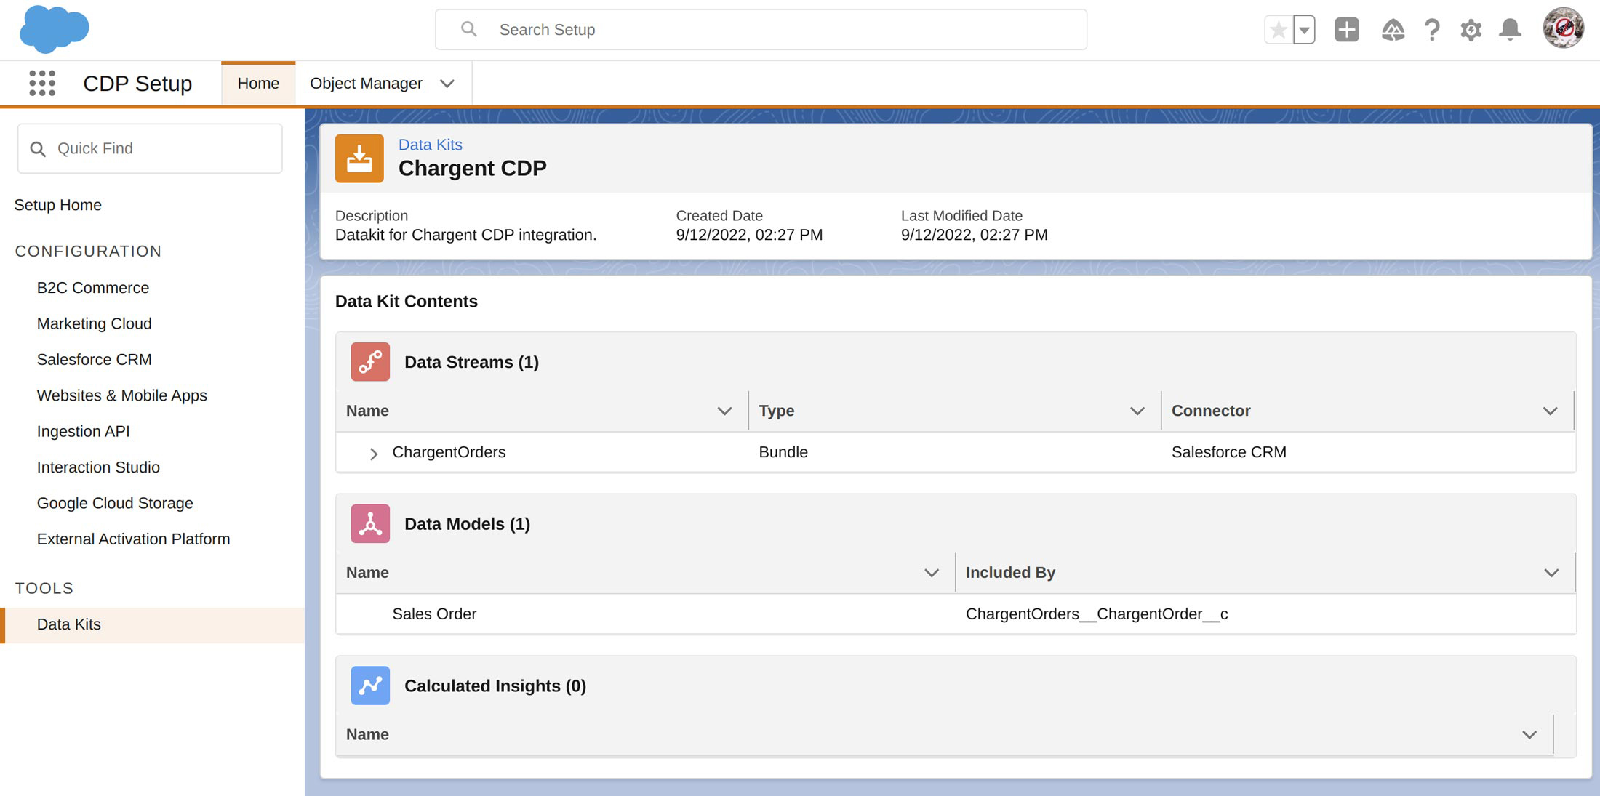Click the Sales Order model name
The width and height of the screenshot is (1600, 796).
coord(434,614)
